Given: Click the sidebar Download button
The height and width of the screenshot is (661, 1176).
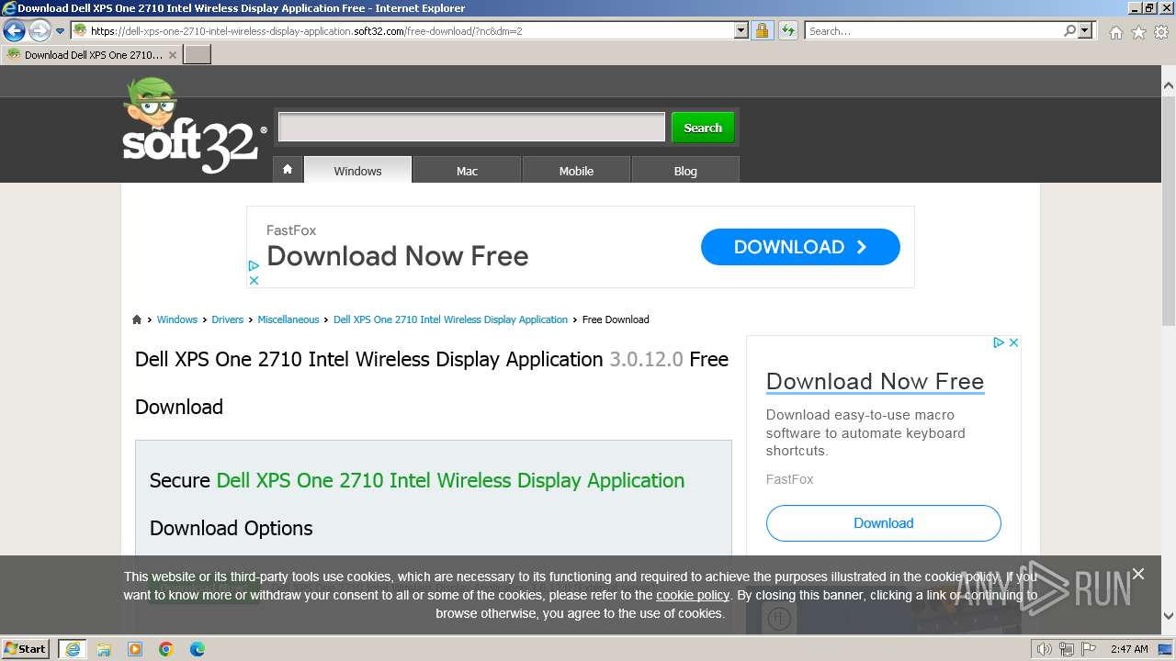Looking at the screenshot, I should [883, 523].
